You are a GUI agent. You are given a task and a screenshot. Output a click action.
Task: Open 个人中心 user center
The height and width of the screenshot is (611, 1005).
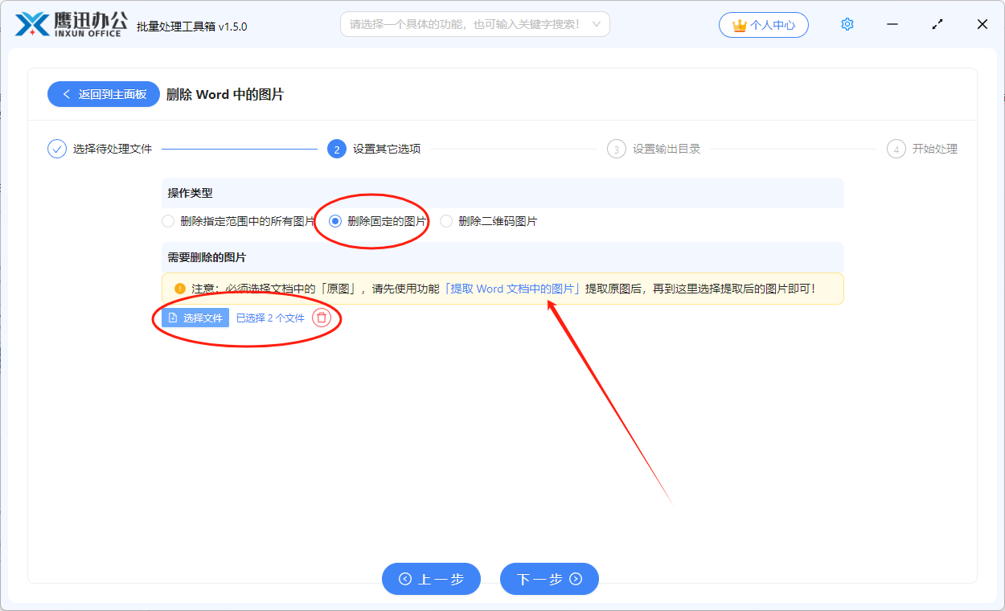764,25
